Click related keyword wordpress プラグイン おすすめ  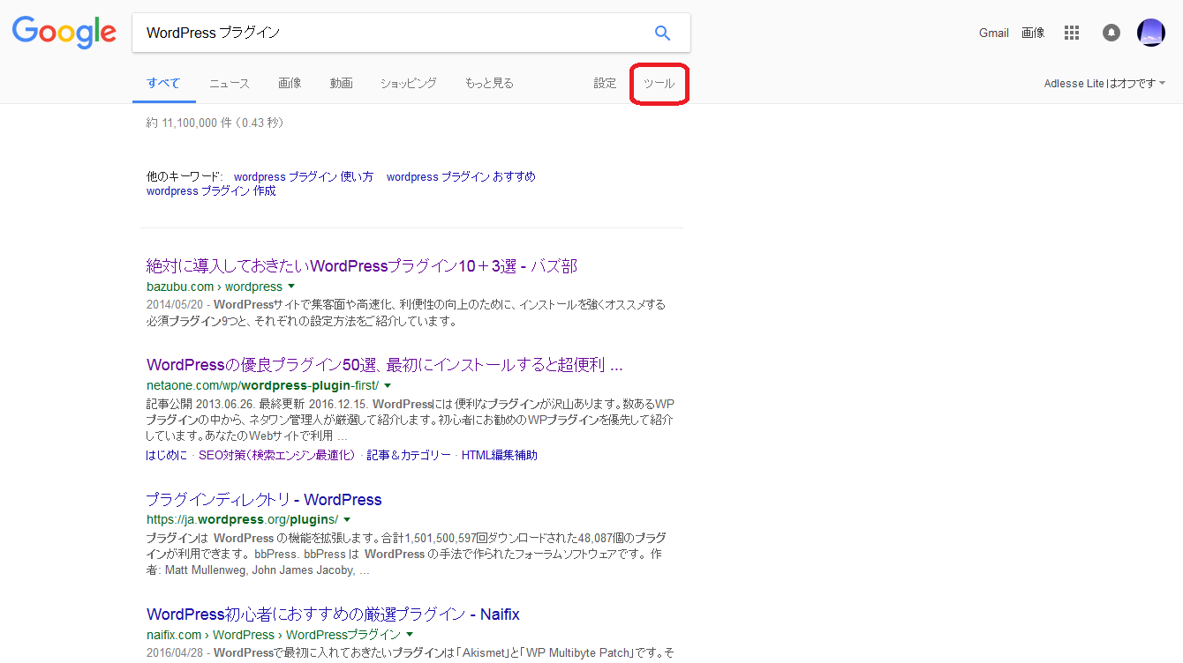[461, 176]
